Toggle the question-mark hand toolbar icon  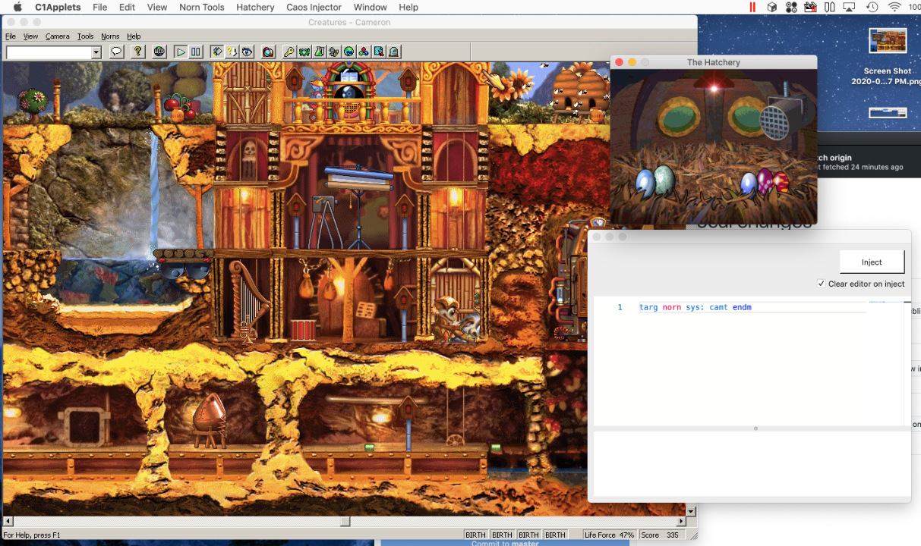coord(232,52)
